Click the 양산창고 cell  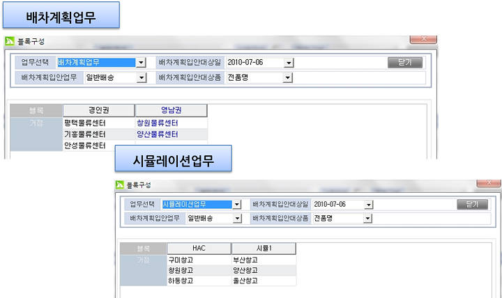[264, 271]
